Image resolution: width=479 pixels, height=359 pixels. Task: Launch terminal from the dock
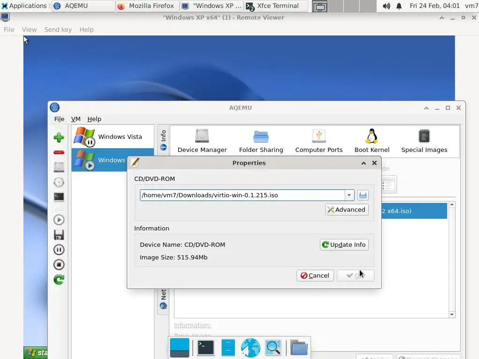click(x=206, y=348)
